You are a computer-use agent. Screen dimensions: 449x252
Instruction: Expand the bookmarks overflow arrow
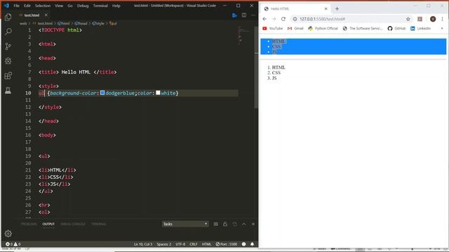pos(442,28)
